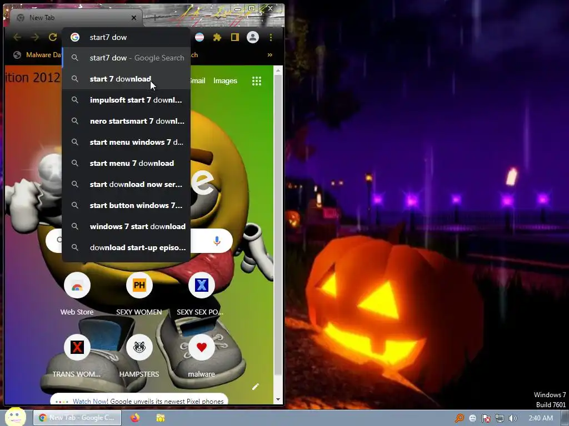Open the Extensions puzzle piece icon
The width and height of the screenshot is (569, 426).
(217, 37)
